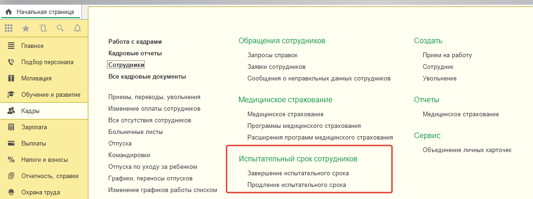
Task: Click the home icon on the start tab
Action: click(x=9, y=12)
